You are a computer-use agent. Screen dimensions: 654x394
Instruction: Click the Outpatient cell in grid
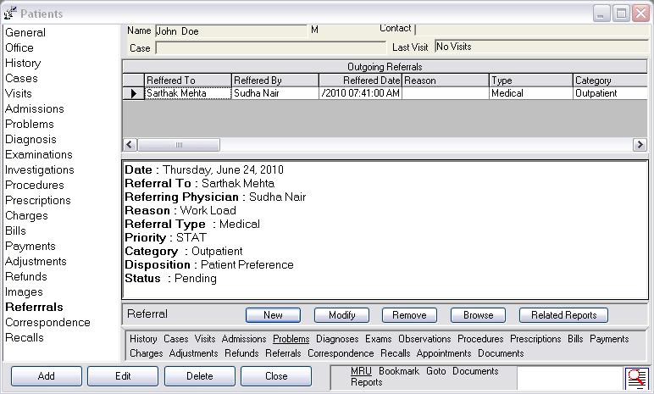tap(611, 93)
